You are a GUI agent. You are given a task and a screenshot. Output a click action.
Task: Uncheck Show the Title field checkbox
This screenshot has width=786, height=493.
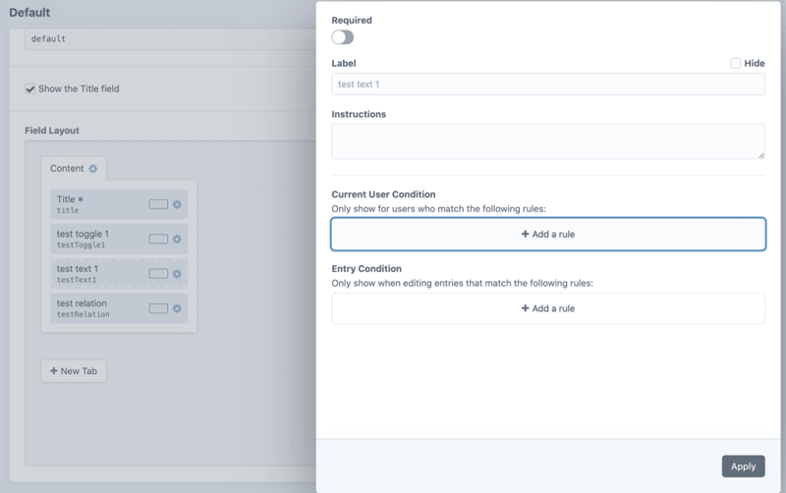click(x=30, y=88)
